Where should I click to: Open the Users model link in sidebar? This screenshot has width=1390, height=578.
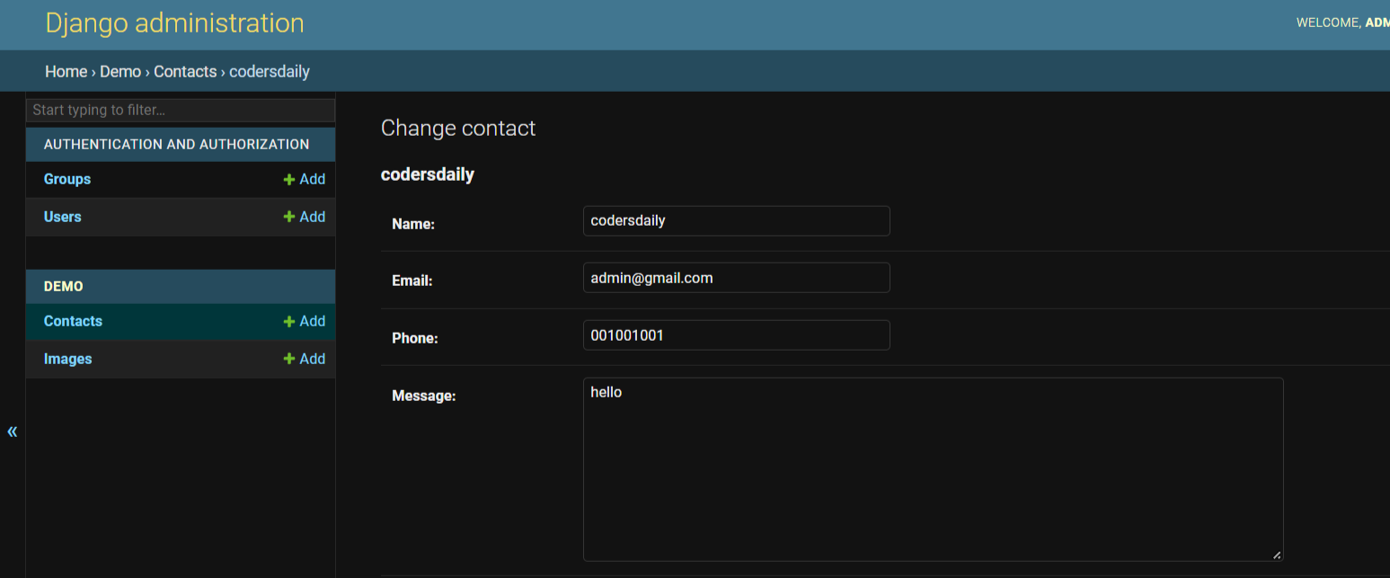[63, 218]
